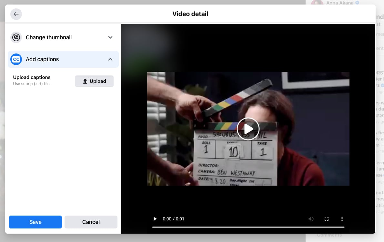Viewport: 384px width, 242px height.
Task: Collapse the Add captions section
Action: (110, 59)
